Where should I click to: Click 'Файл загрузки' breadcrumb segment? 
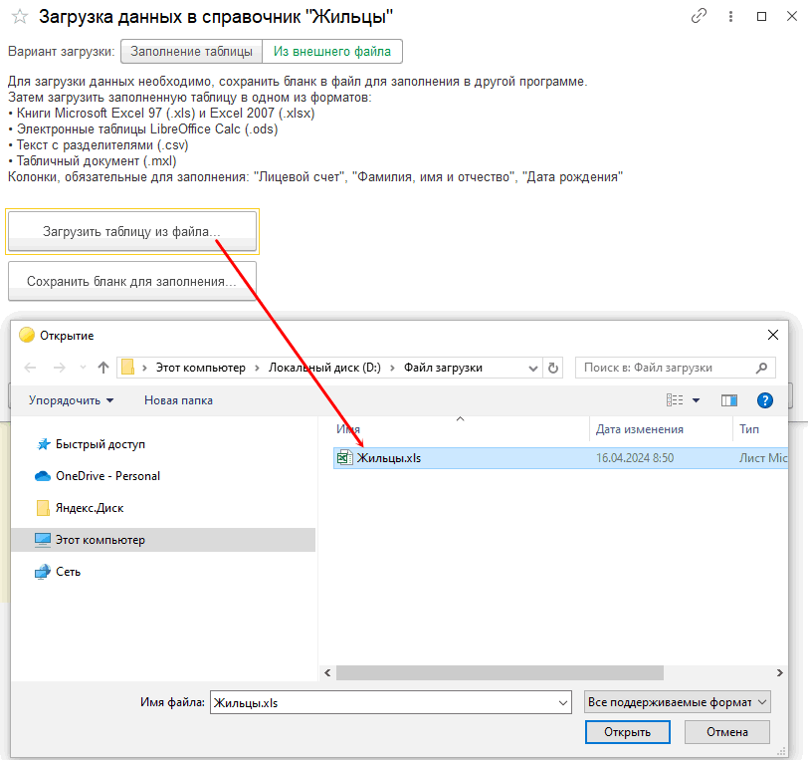tap(443, 368)
